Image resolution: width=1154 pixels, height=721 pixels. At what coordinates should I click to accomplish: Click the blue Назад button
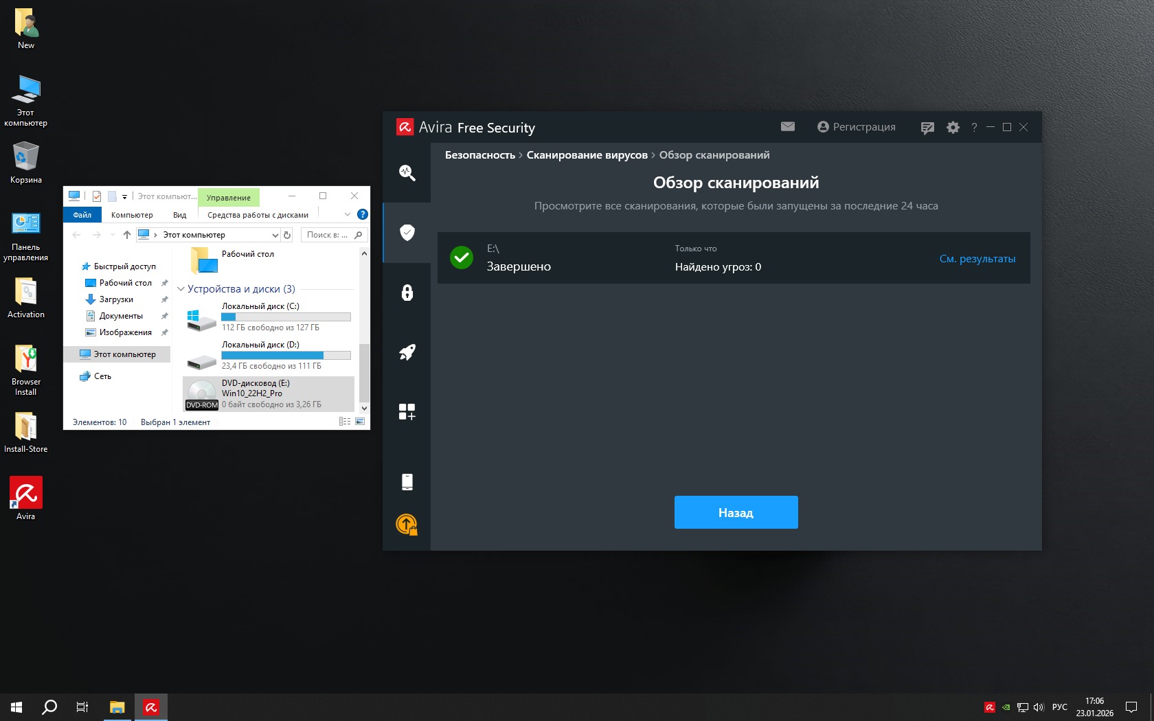point(736,512)
